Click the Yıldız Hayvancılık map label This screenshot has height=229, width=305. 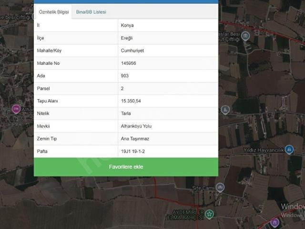pos(264,150)
